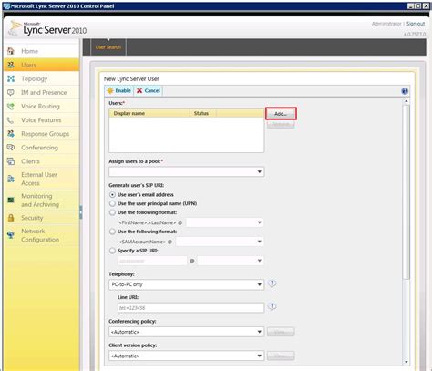The width and height of the screenshot is (432, 371).
Task: Open the domain dropdown after FirstName.LastName
Action: click(224, 222)
